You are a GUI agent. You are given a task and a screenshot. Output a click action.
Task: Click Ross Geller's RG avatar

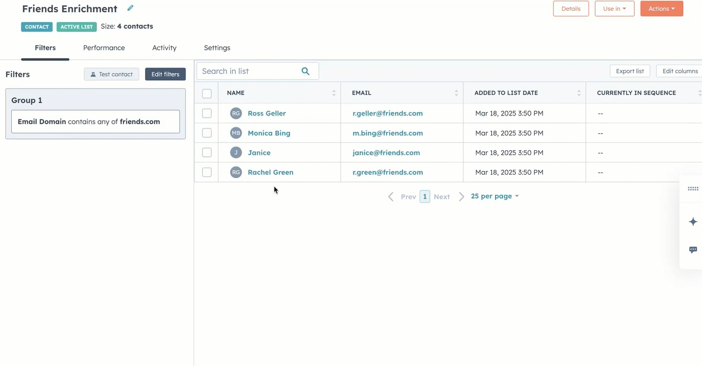[236, 114]
